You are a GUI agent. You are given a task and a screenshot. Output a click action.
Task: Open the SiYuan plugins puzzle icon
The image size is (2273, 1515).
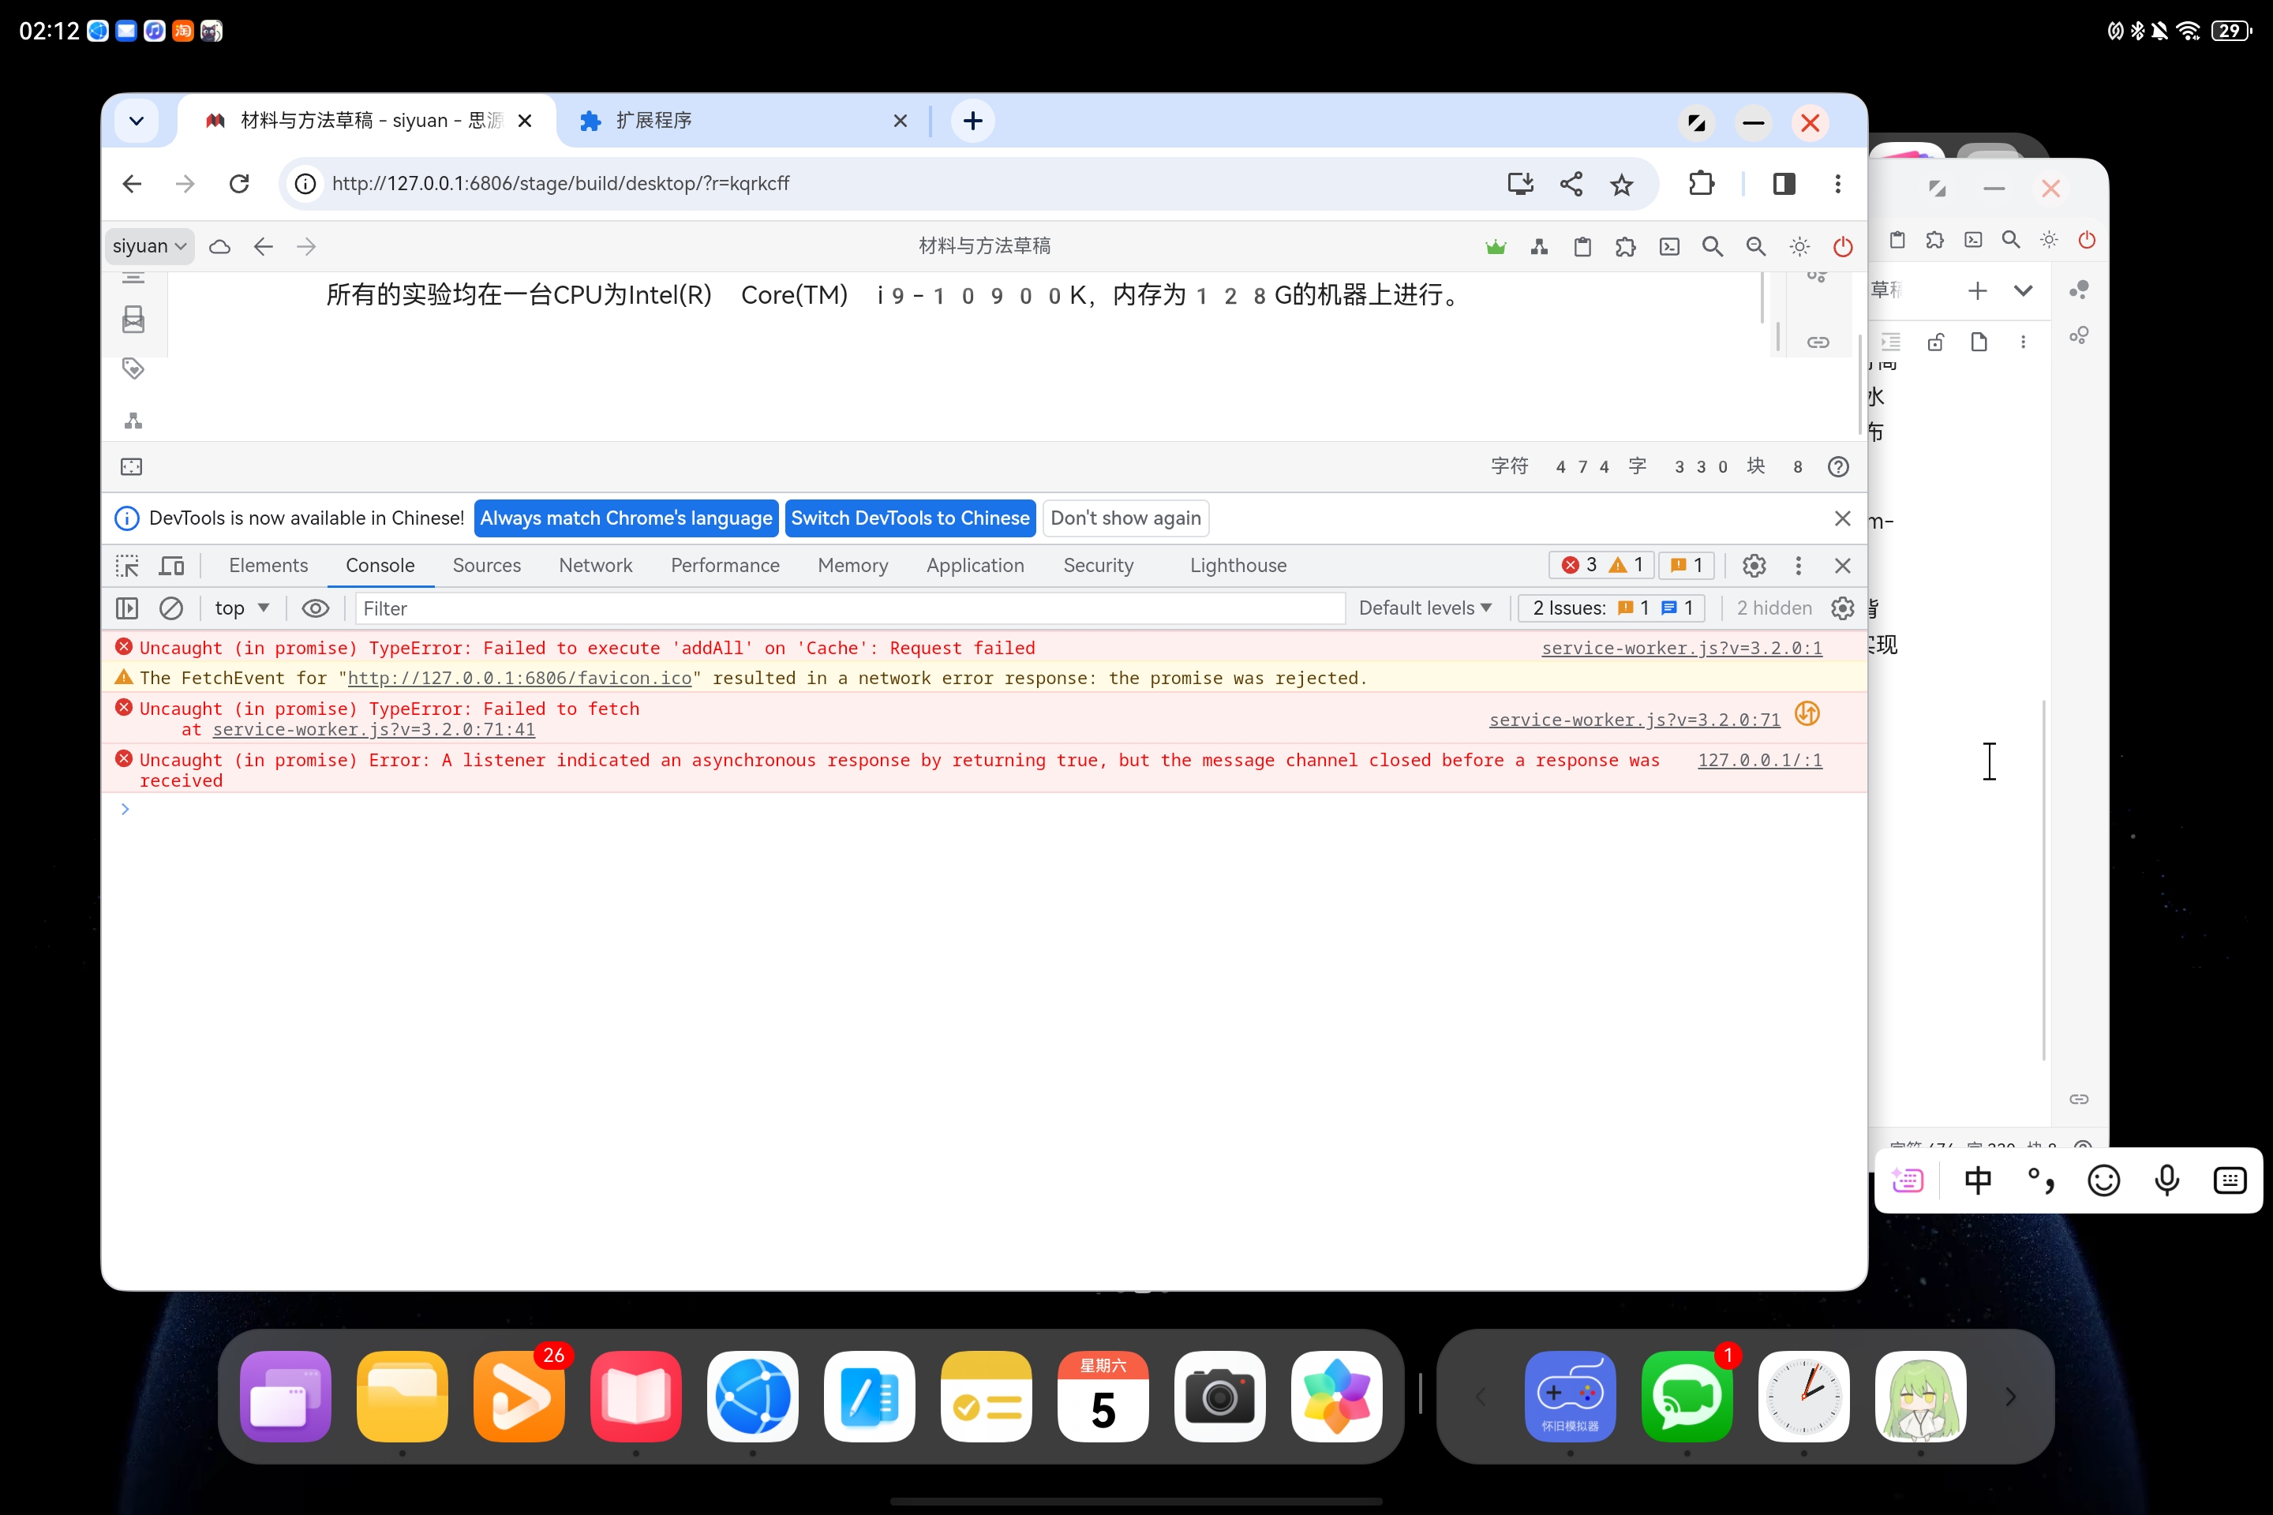(x=1624, y=246)
